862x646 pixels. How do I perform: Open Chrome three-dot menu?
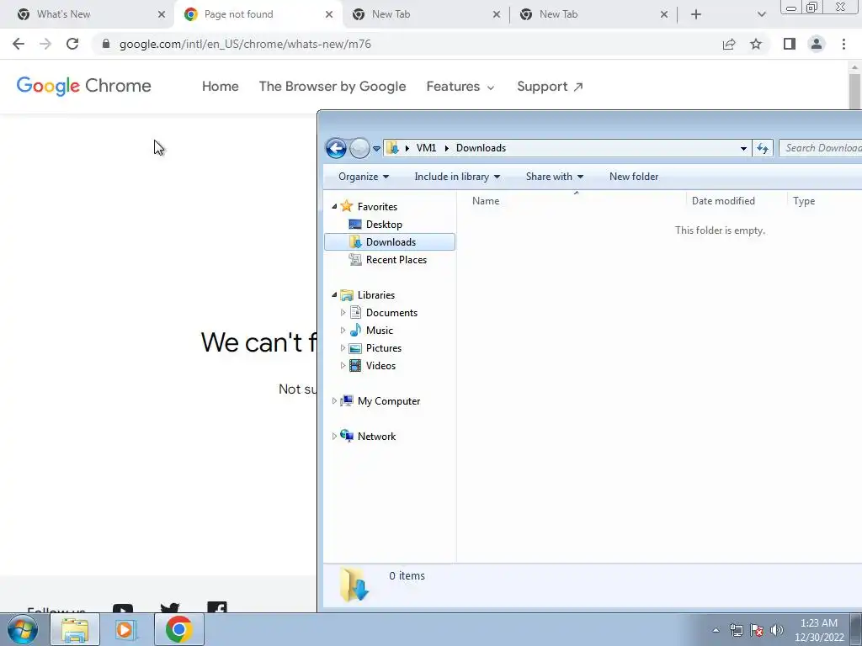[843, 44]
